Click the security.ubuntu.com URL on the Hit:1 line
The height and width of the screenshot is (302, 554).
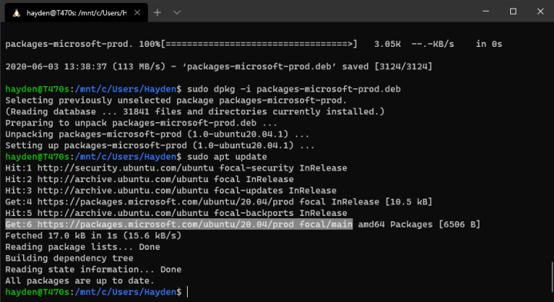pos(125,168)
